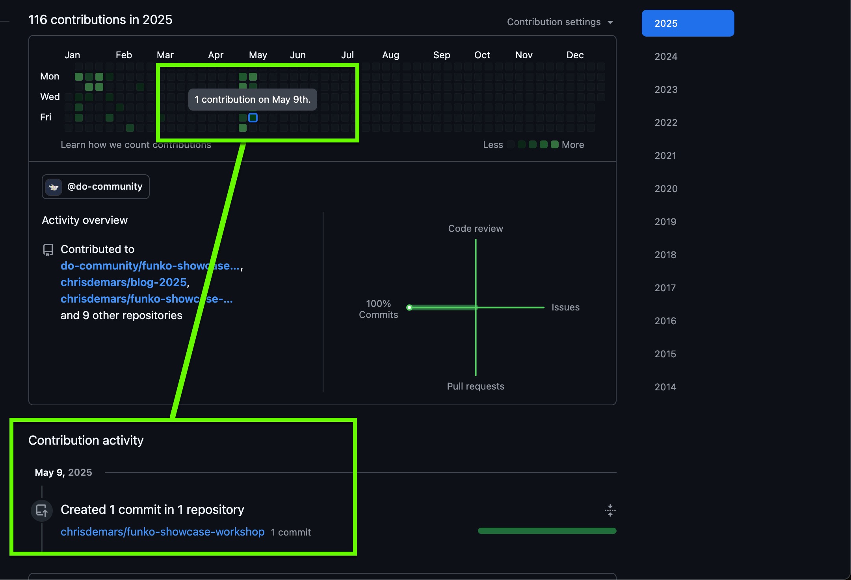The height and width of the screenshot is (580, 851).
Task: Select the 2018 year filter
Action: 666,255
